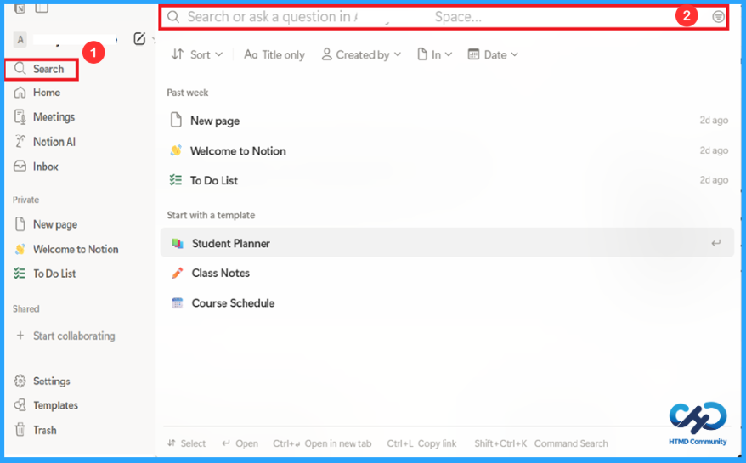The width and height of the screenshot is (746, 463).
Task: Click the Date filter calendar icon
Action: tap(473, 54)
